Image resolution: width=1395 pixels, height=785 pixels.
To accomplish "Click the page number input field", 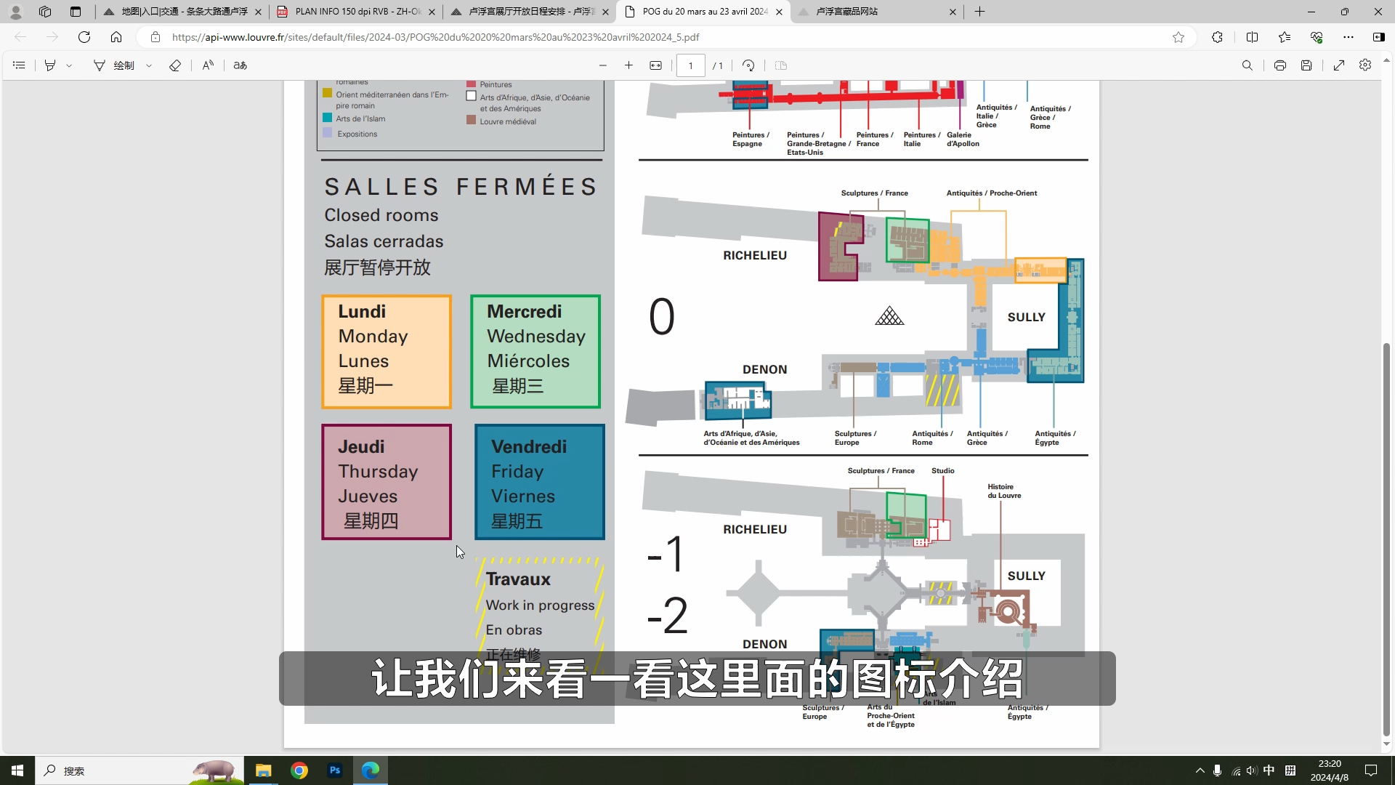I will (691, 65).
